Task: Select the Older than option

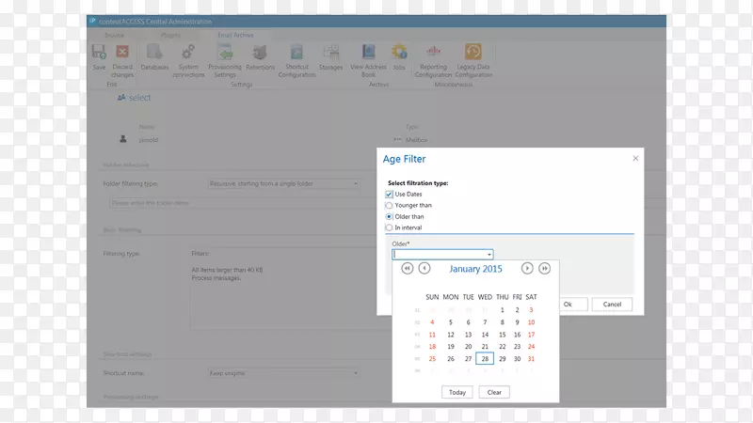Action: pyautogui.click(x=389, y=217)
